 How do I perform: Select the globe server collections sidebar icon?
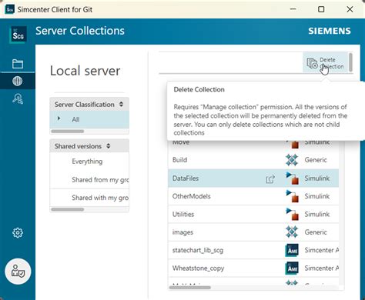(x=18, y=81)
